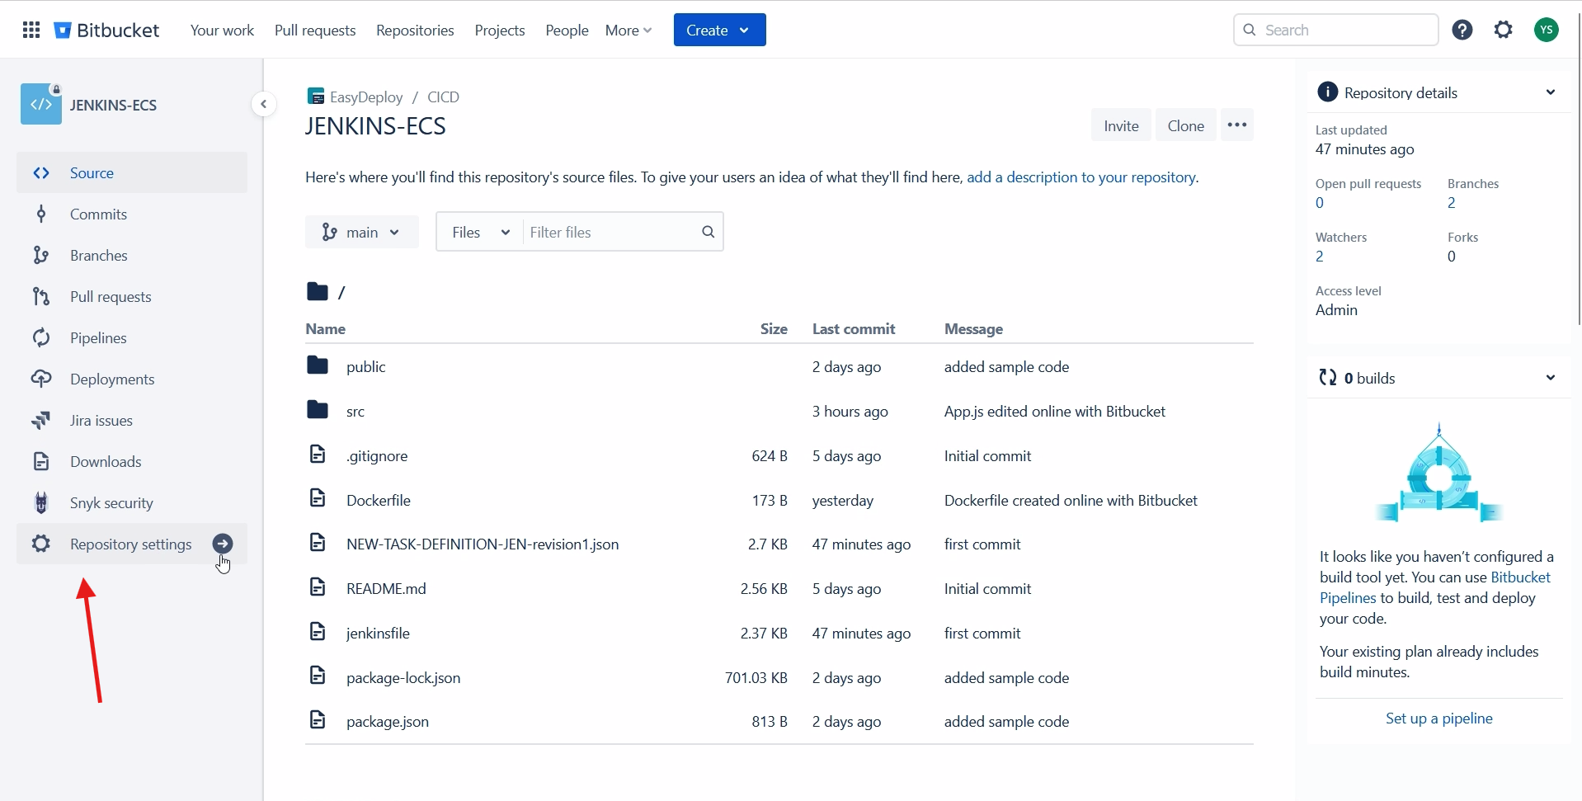Expand the More menu in top navigation
The image size is (1582, 801).
click(629, 31)
